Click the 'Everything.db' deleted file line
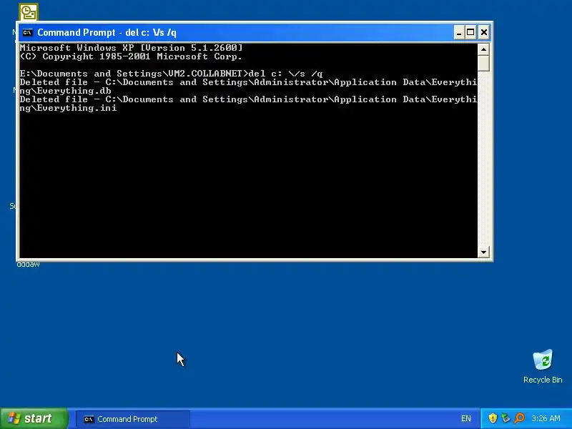The height and width of the screenshot is (429, 572). (x=248, y=87)
